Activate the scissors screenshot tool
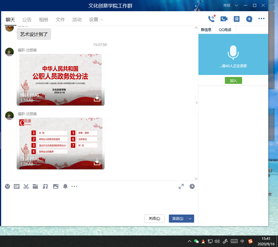The width and height of the screenshot is (278, 247). coord(26,186)
